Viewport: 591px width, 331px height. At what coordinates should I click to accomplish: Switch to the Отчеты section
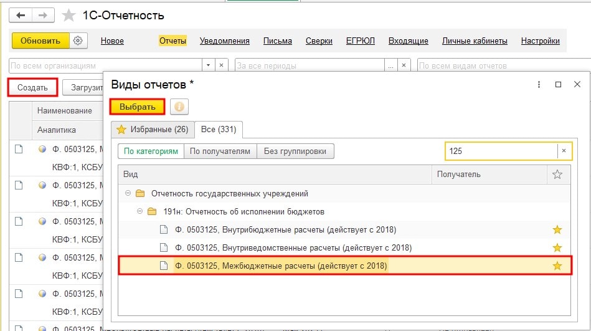point(173,41)
